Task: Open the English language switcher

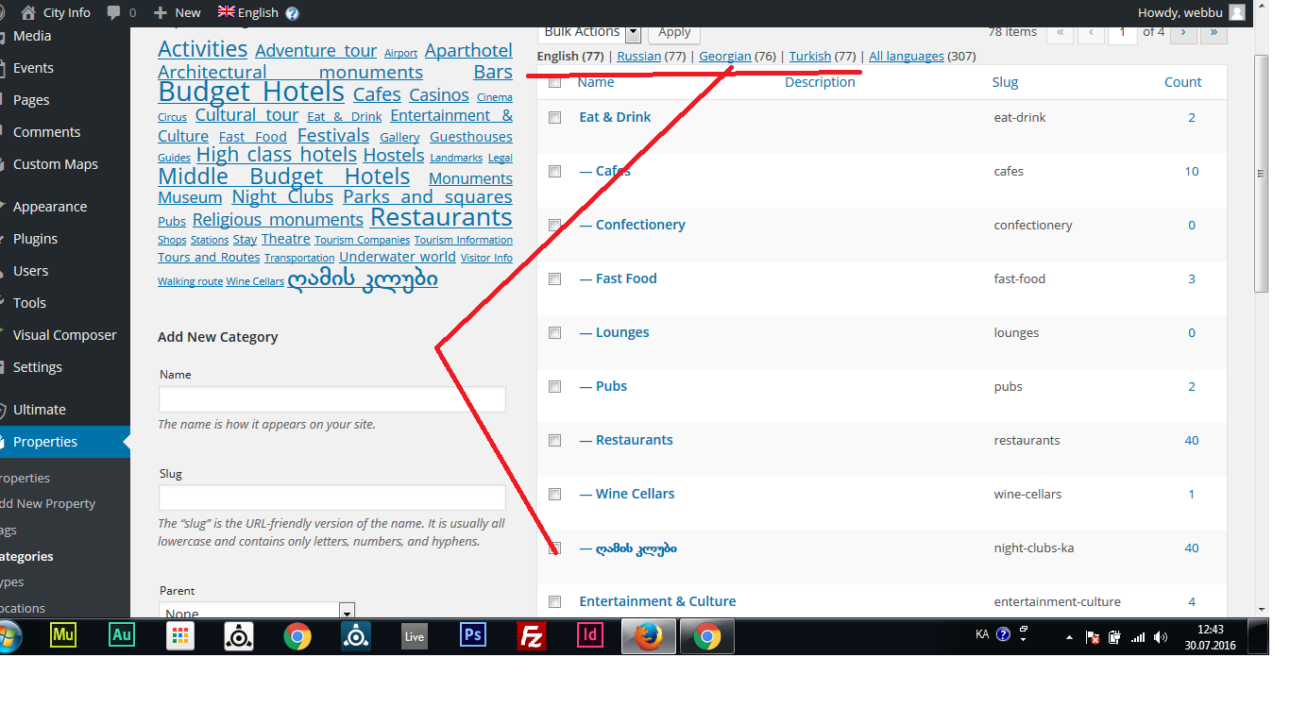Action: 248,12
